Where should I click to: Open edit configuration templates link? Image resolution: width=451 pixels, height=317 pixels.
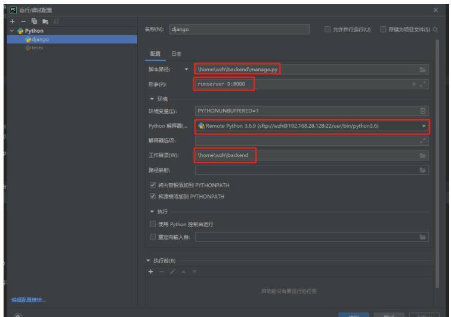29,300
